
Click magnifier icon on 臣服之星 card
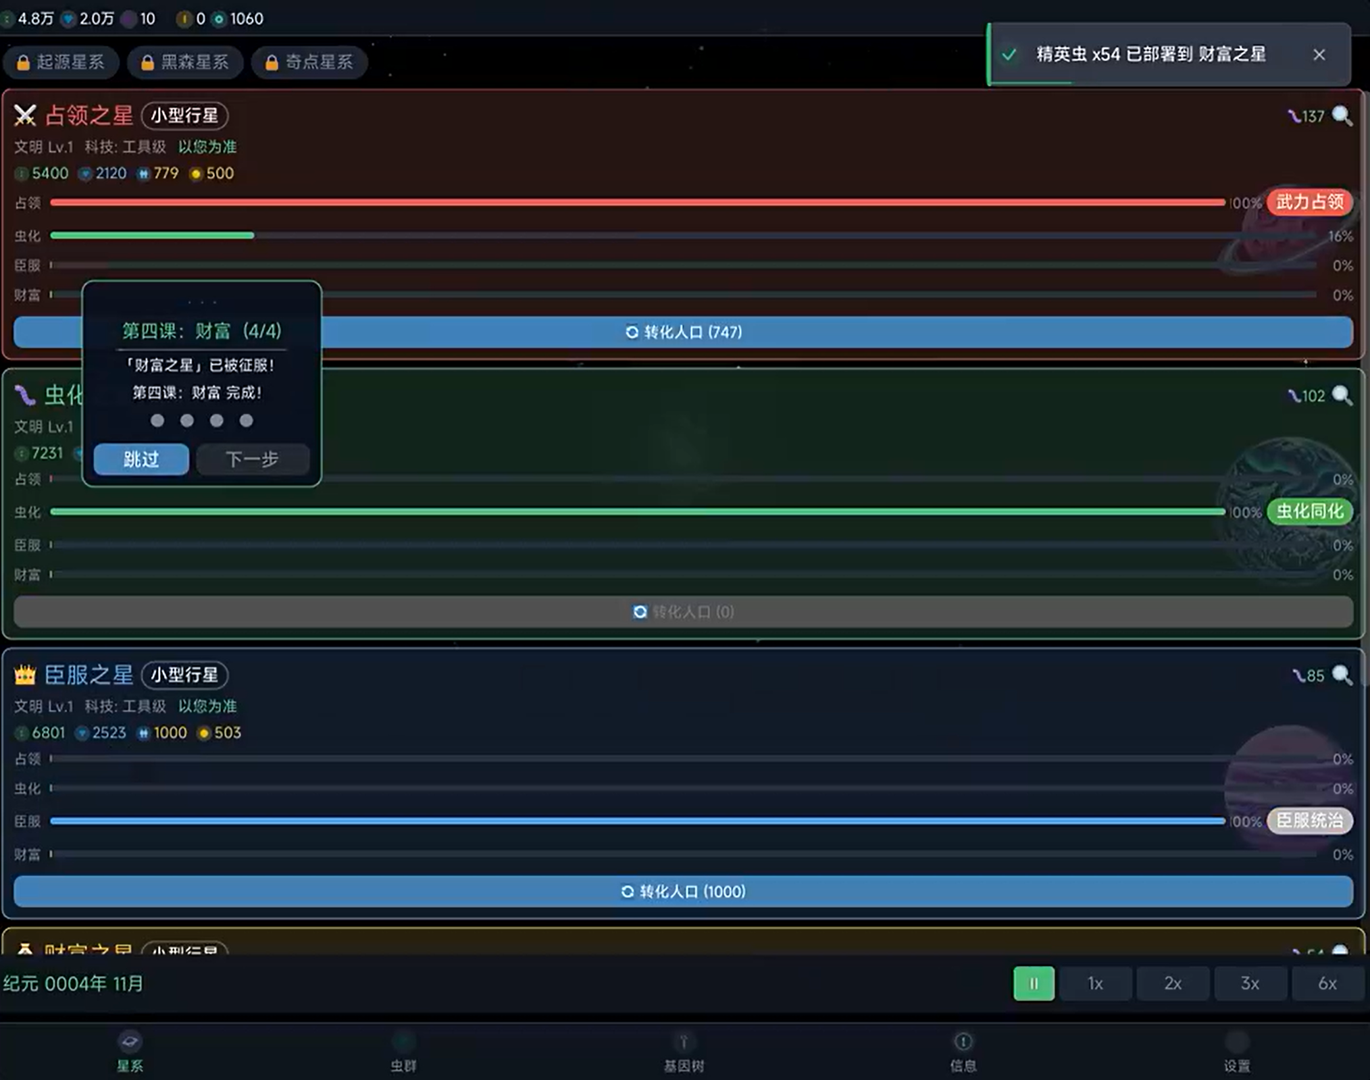coord(1342,675)
